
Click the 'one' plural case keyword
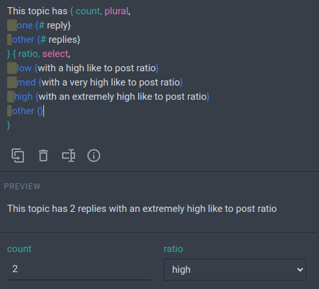(25, 25)
